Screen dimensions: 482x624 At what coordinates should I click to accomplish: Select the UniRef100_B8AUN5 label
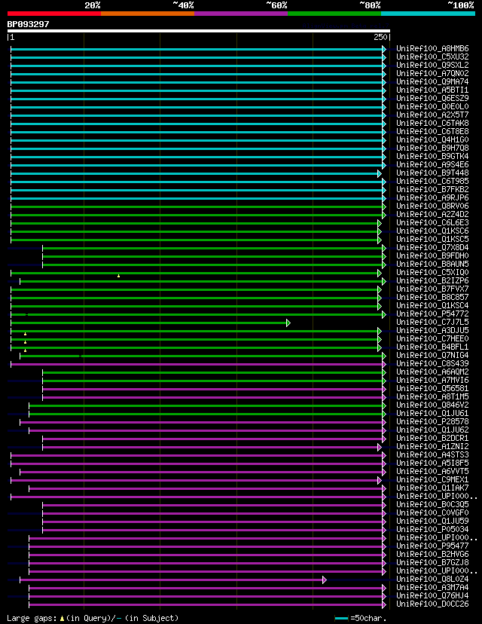point(432,265)
